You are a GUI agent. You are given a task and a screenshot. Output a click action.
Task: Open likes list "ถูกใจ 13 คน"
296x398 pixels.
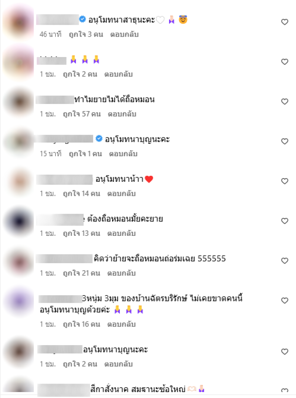[x=82, y=234]
